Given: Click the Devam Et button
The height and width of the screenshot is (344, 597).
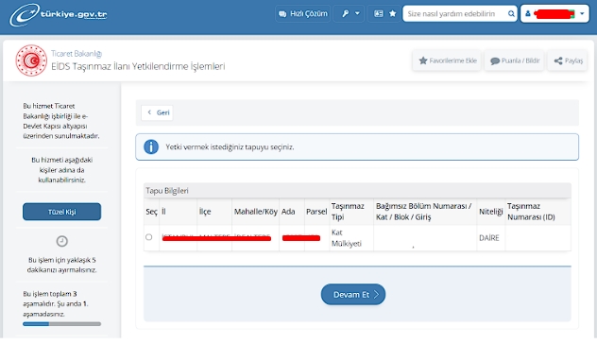Looking at the screenshot, I should (x=353, y=295).
